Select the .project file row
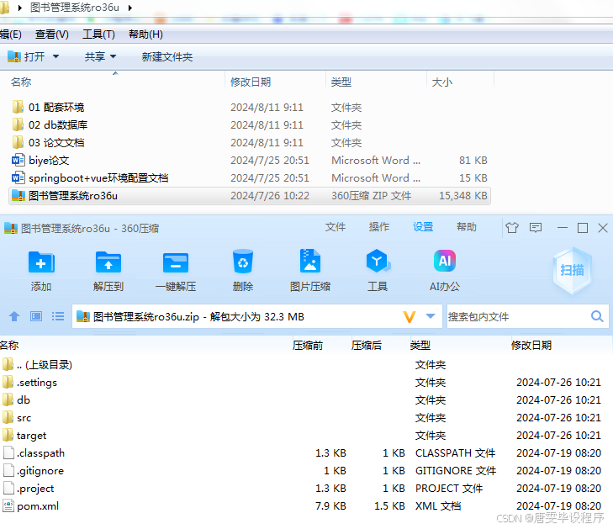The image size is (613, 529). [x=305, y=488]
